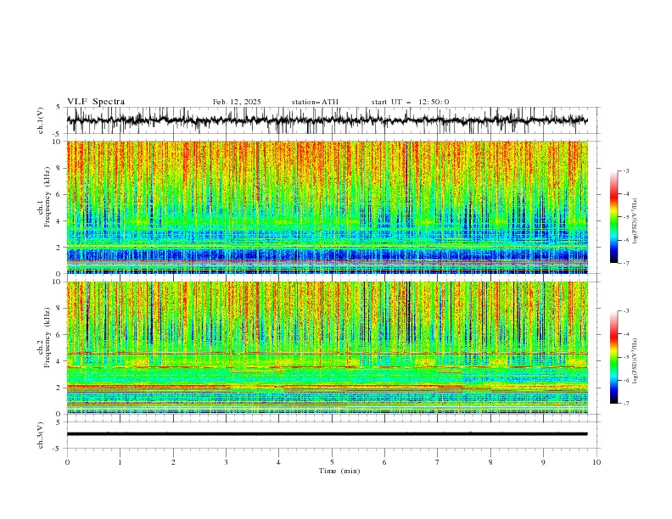Click the "station=ATH" header label
Viewport: 672px width, 519px height.
pyautogui.click(x=315, y=102)
